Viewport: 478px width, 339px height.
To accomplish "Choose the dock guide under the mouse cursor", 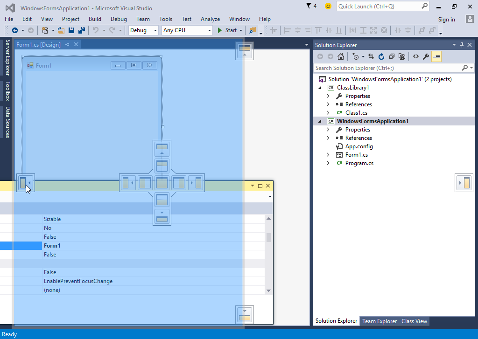I will [x=26, y=183].
